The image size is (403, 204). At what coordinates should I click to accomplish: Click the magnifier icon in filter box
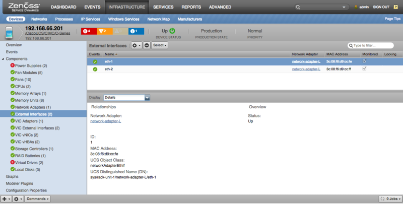pos(351,46)
